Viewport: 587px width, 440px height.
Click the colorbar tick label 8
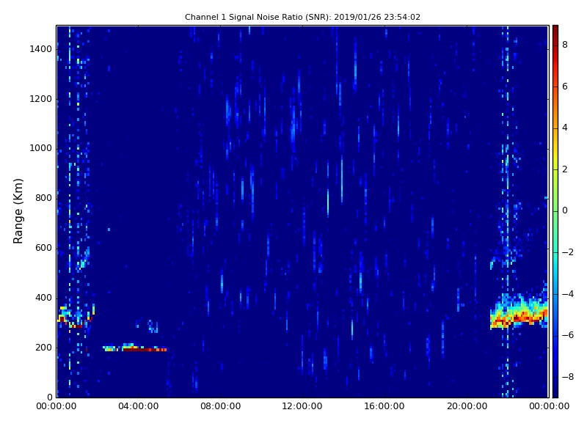pyautogui.click(x=565, y=45)
